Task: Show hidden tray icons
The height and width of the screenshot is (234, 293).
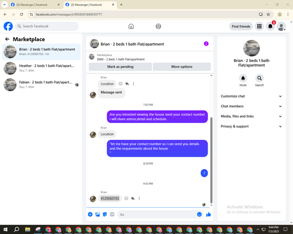Action: (x=258, y=229)
